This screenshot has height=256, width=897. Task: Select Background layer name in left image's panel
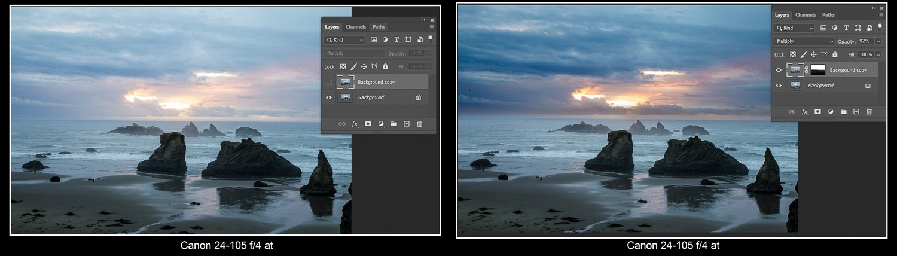pos(371,97)
